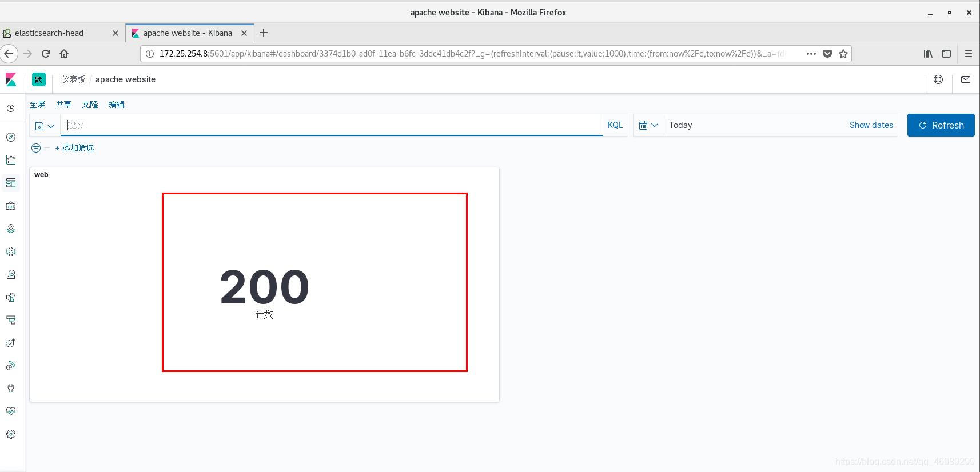Open the Visualize chart icon

[x=11, y=160]
